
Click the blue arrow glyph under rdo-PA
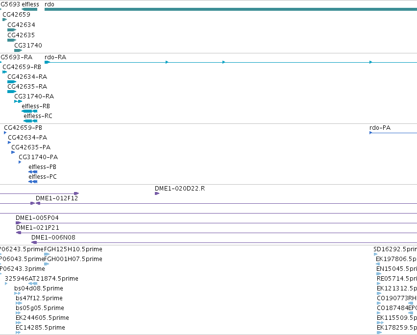pos(371,133)
